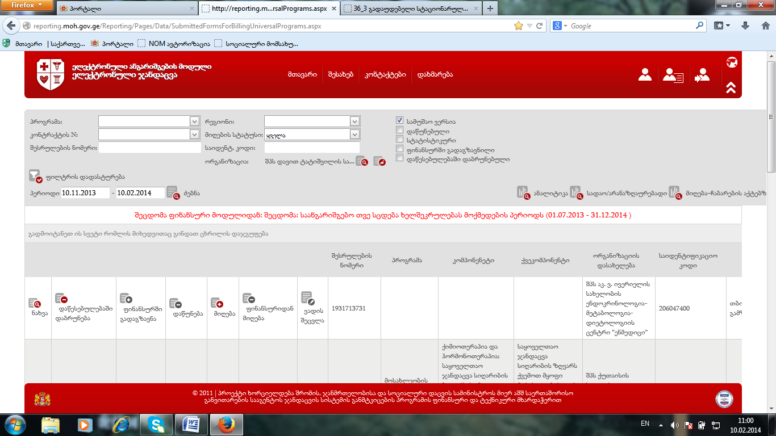Uncheck the სამუშაო ვერსია checkbox

pyautogui.click(x=400, y=121)
